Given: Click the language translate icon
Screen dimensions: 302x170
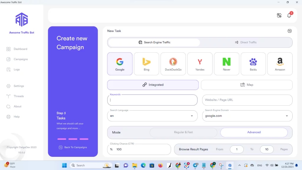Looking at the screenshot, I should click(279, 15).
